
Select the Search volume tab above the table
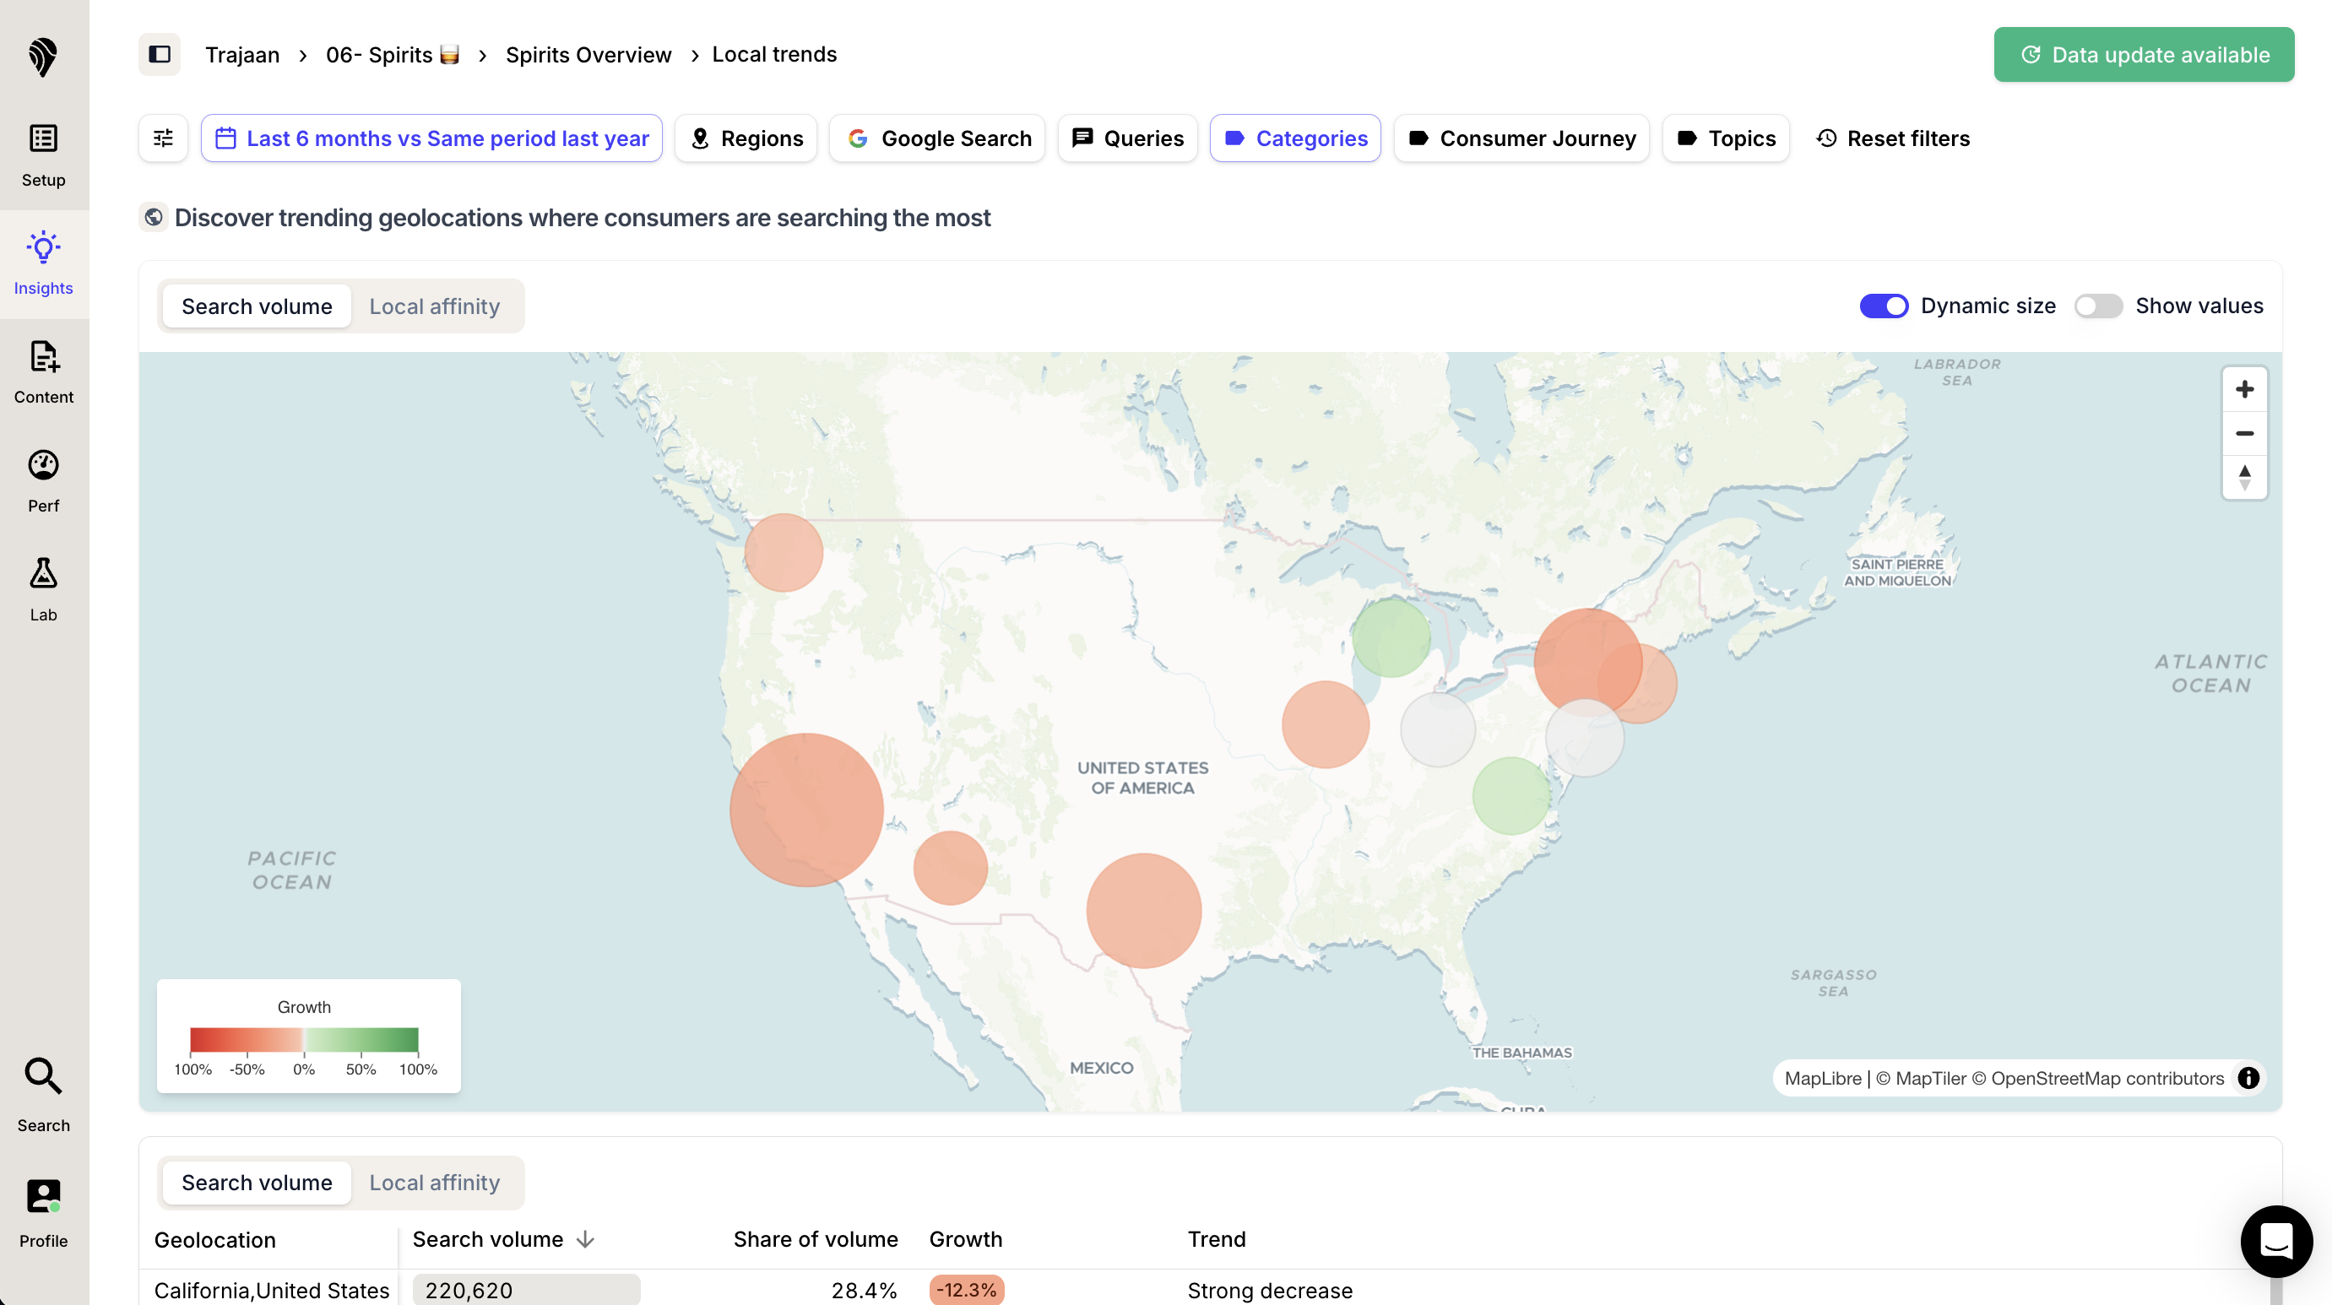[256, 1182]
